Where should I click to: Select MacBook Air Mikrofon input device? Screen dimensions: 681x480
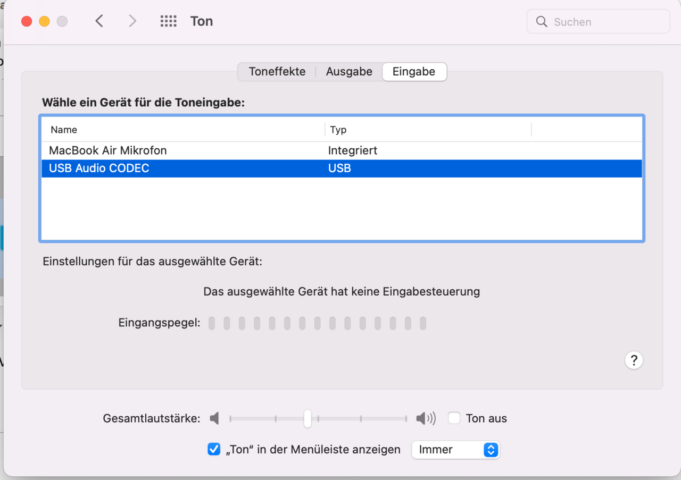108,150
